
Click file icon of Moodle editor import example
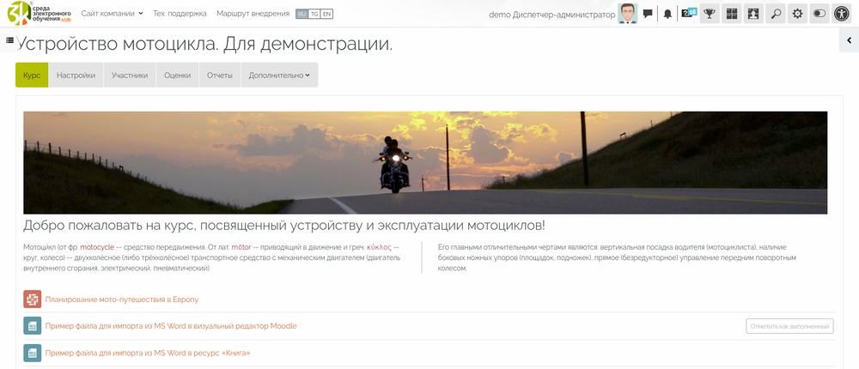tap(33, 326)
